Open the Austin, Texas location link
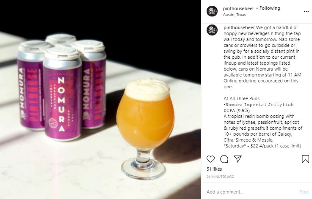Image resolution: width=312 pixels, height=199 pixels. (x=235, y=15)
